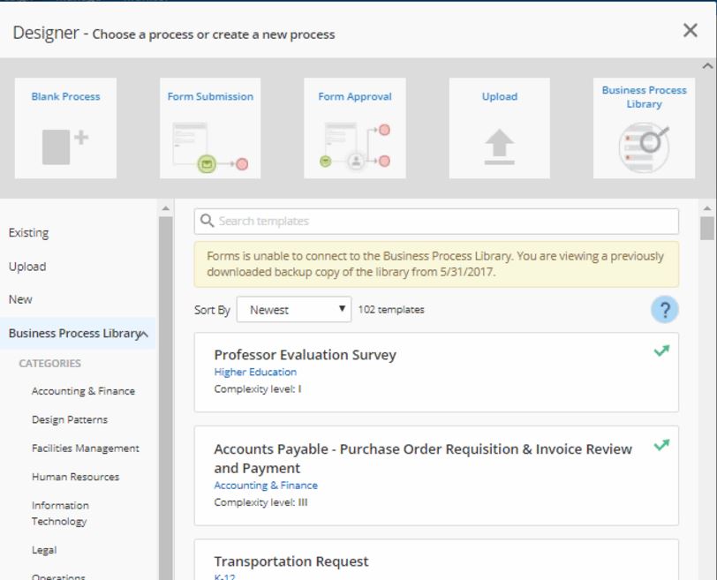Screen dimensions: 717x580
Task: Select the Form Submission template icon
Action: [210, 147]
